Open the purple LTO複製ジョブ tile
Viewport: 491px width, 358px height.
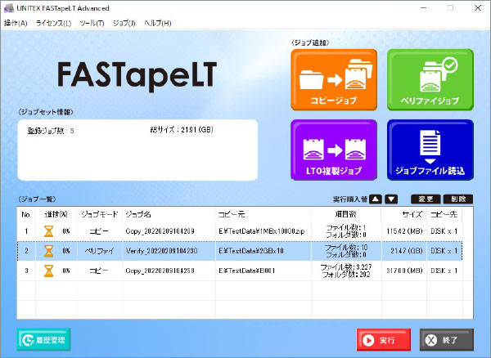coord(334,150)
